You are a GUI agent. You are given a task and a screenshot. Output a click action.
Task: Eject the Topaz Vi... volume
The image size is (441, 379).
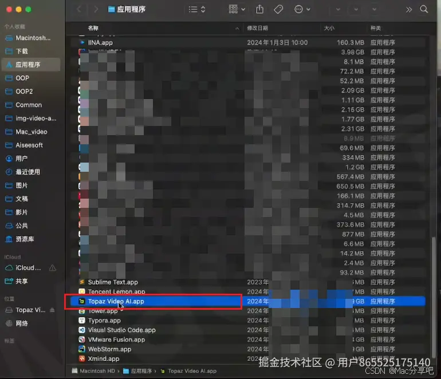coord(52,310)
